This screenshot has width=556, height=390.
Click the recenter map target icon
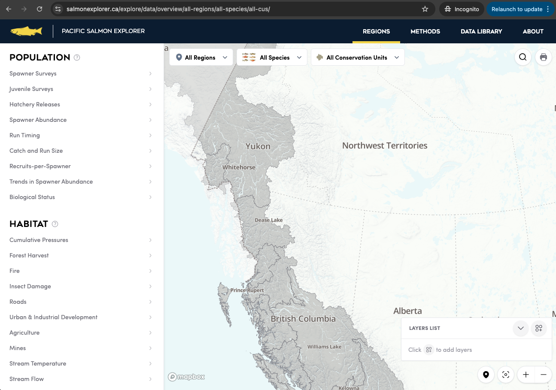pyautogui.click(x=506, y=375)
